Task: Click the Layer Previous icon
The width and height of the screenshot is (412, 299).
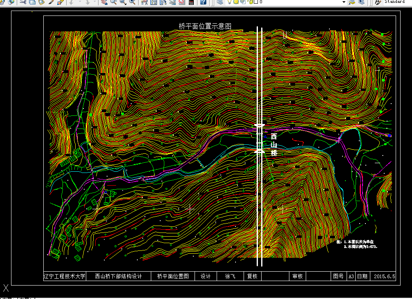Action: coord(362,2)
